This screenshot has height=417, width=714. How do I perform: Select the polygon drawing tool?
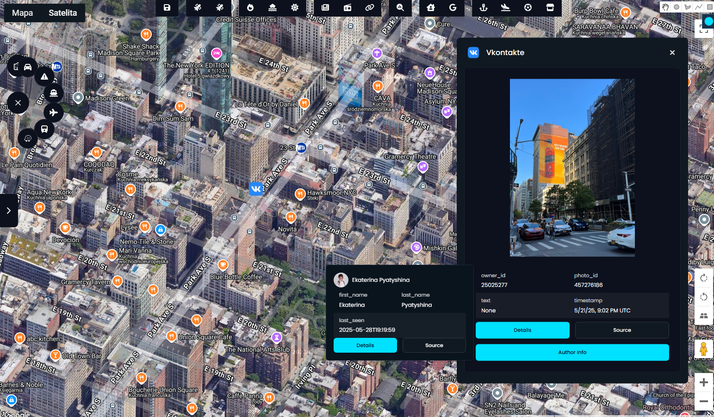(x=688, y=7)
